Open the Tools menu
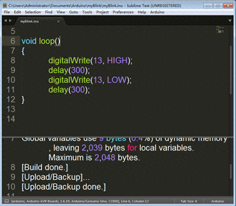 [87, 12]
